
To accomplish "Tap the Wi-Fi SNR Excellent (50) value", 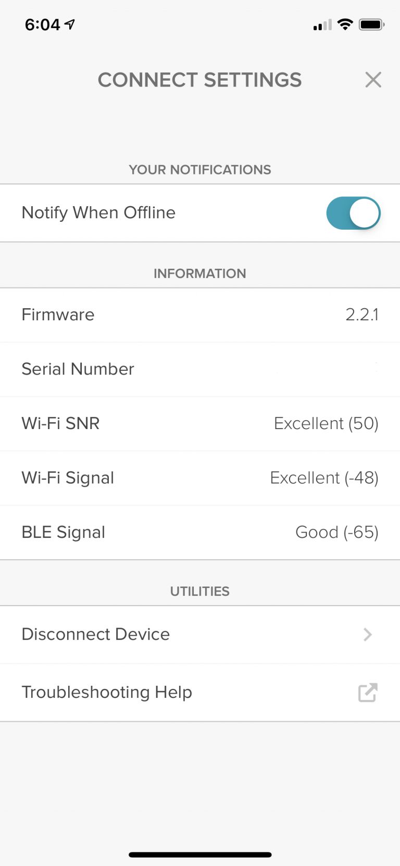I will pos(326,423).
